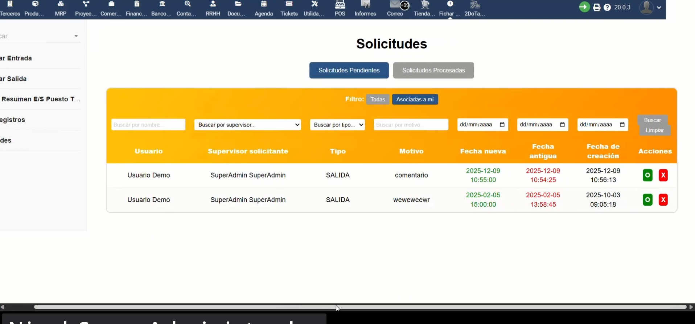Open the first date picker calendar icon
The height and width of the screenshot is (324, 695).
pos(502,125)
